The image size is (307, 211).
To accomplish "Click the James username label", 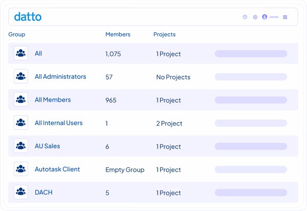I will click(274, 17).
